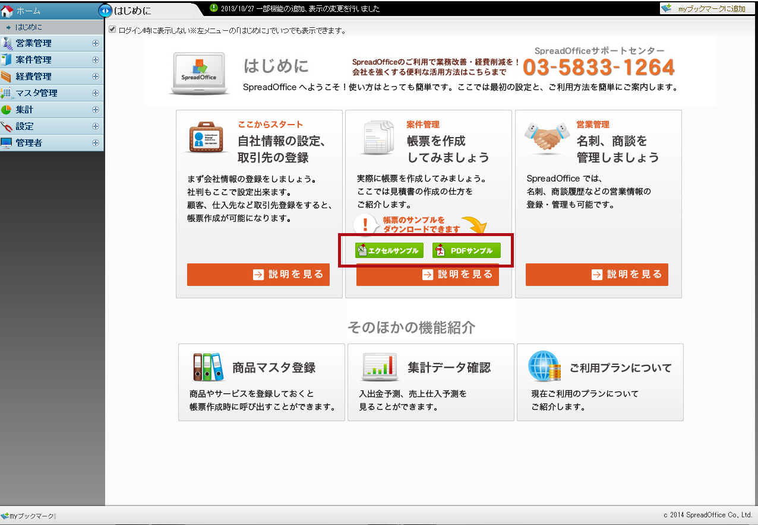Open the 管理者 sidebar menu
This screenshot has height=525, width=758.
[x=52, y=143]
